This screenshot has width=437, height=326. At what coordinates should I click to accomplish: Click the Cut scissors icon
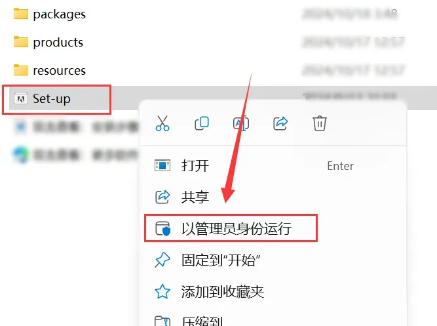(162, 123)
